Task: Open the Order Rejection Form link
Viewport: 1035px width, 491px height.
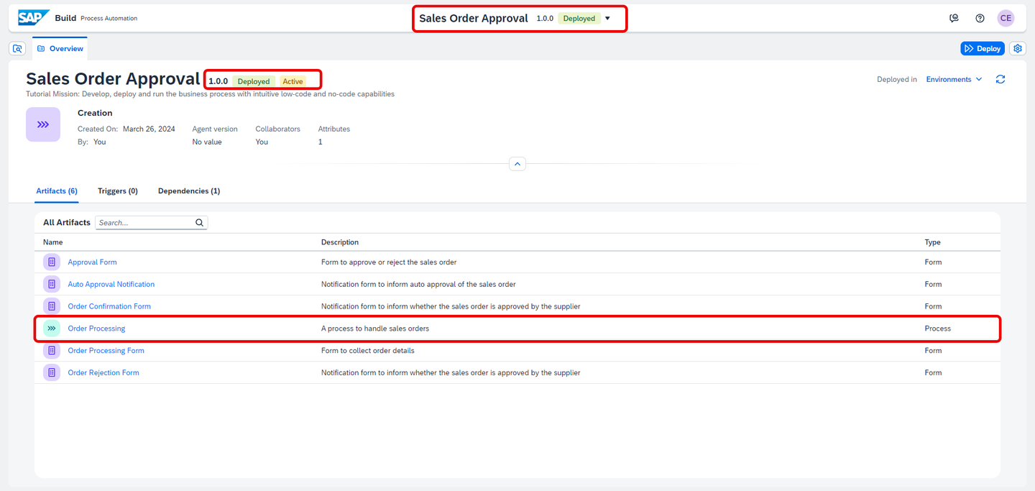Action: point(103,372)
